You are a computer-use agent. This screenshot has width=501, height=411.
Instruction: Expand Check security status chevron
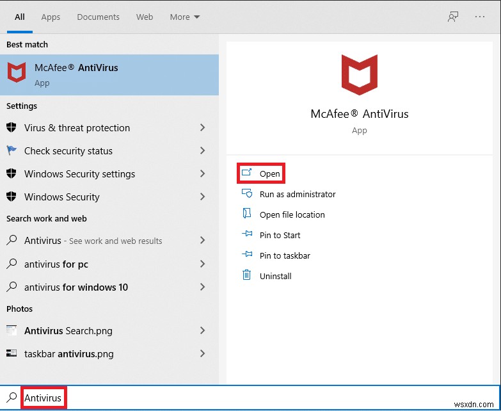point(202,150)
